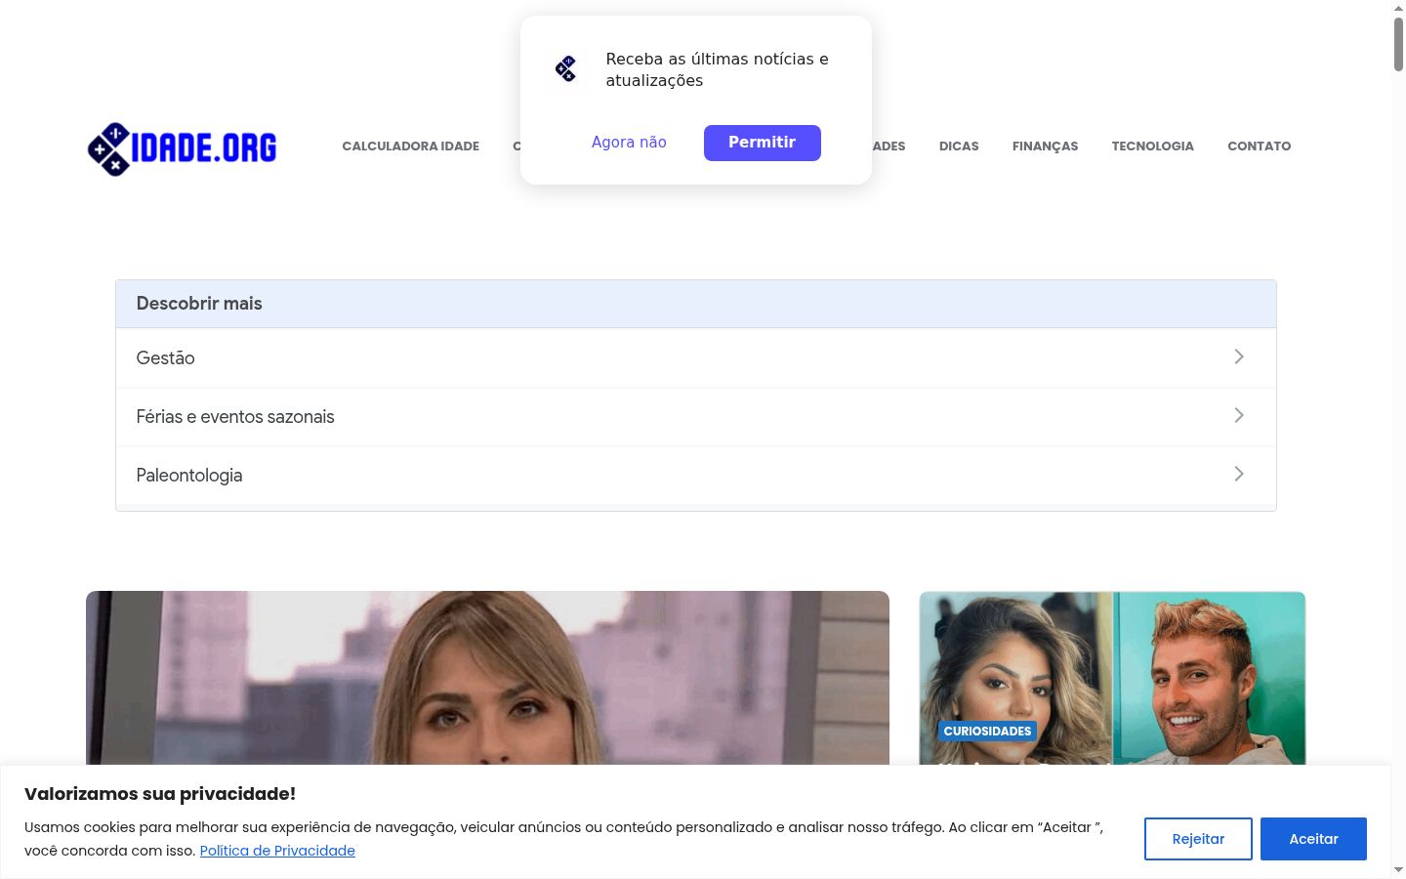Expand the Gestão chevron arrow
Image resolution: width=1406 pixels, height=879 pixels.
click(x=1238, y=356)
